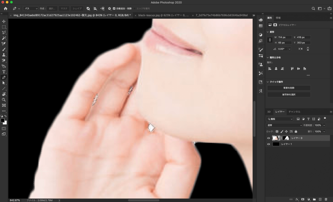333x202 pixels.
Task: Hide レイヤー 0 with eye icon
Action: tap(269, 138)
